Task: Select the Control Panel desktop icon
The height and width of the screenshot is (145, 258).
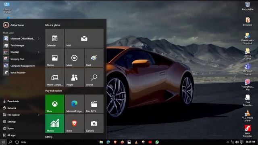Action: pyautogui.click(x=7, y=8)
